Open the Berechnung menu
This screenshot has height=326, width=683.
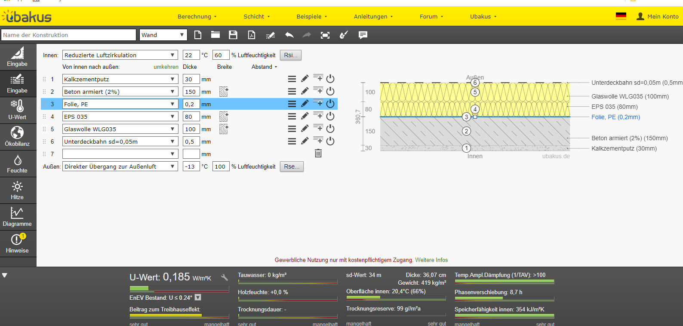197,16
